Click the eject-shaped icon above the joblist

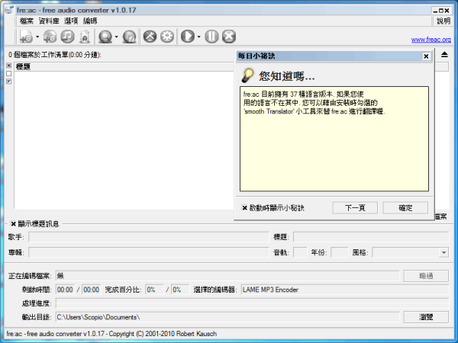click(x=444, y=54)
